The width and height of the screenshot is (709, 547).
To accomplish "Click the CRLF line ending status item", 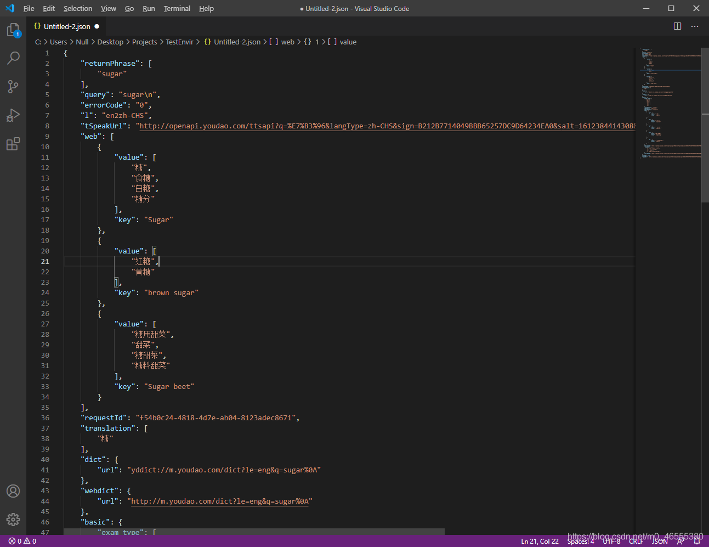I will click(636, 541).
